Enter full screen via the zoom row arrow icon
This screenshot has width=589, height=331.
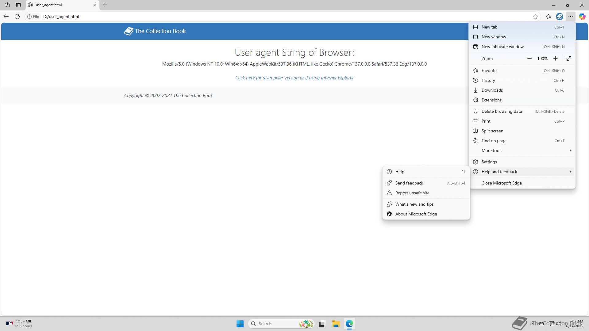pos(569,59)
